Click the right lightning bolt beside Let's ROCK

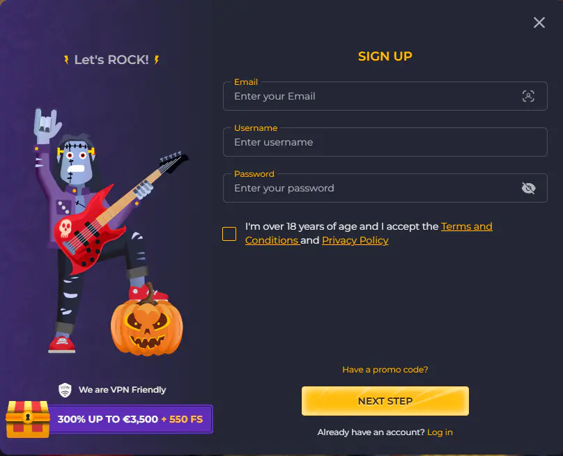pyautogui.click(x=157, y=60)
